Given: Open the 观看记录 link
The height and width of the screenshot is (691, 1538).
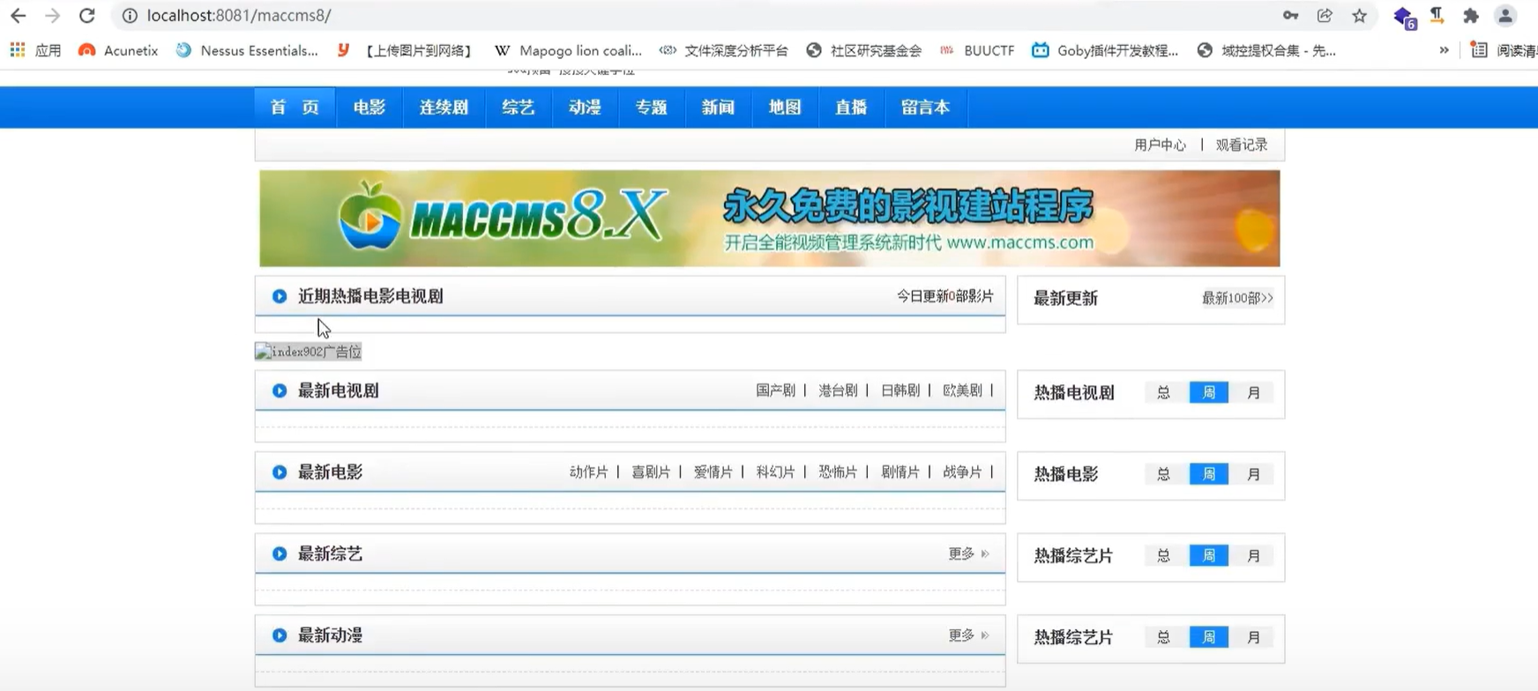Looking at the screenshot, I should 1242,145.
